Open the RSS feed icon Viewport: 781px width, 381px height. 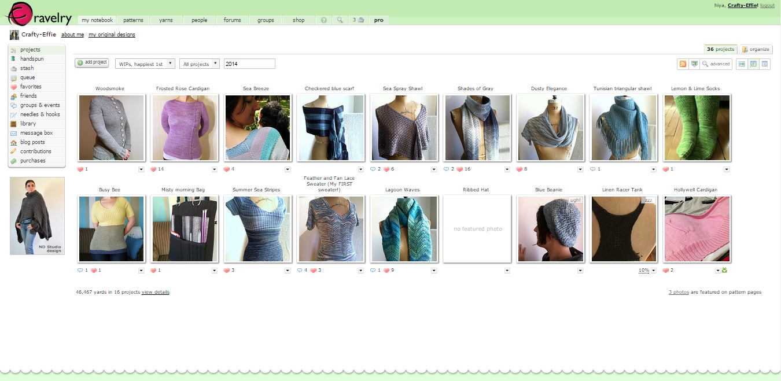(683, 64)
